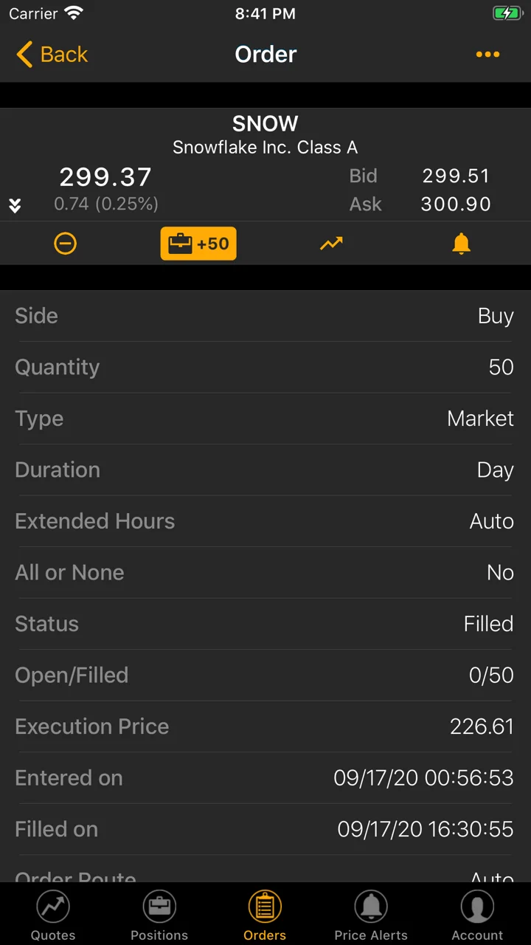Select the Orders tab
Viewport: 531px width, 945px height.
(x=265, y=915)
